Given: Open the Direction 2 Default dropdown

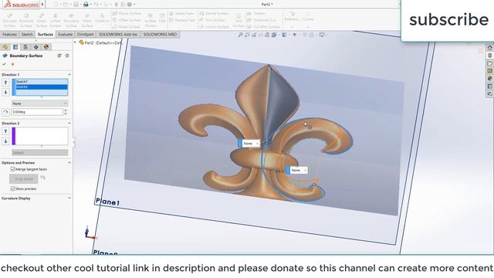Looking at the screenshot, I should point(39,153).
